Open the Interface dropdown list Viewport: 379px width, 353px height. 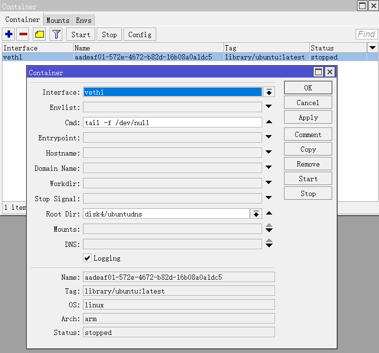[269, 92]
